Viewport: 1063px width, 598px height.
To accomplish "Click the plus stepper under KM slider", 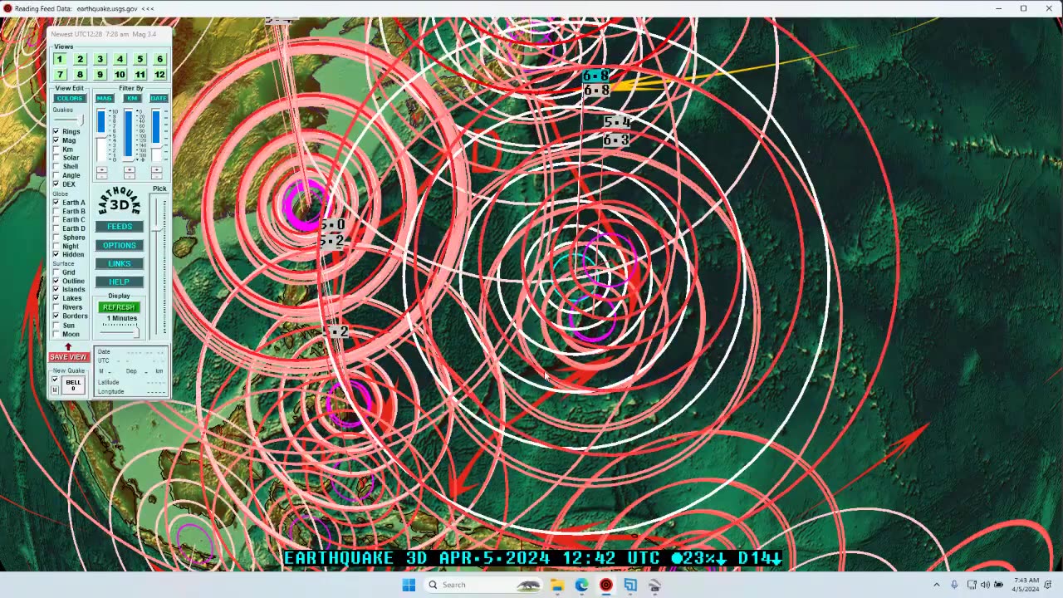I will [x=130, y=169].
